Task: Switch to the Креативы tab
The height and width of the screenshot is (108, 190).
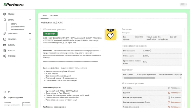Action: point(54,16)
